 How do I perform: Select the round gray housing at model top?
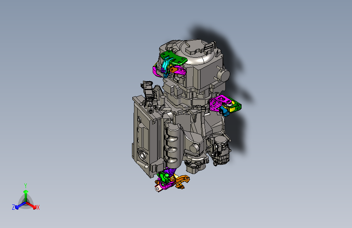point(198,52)
